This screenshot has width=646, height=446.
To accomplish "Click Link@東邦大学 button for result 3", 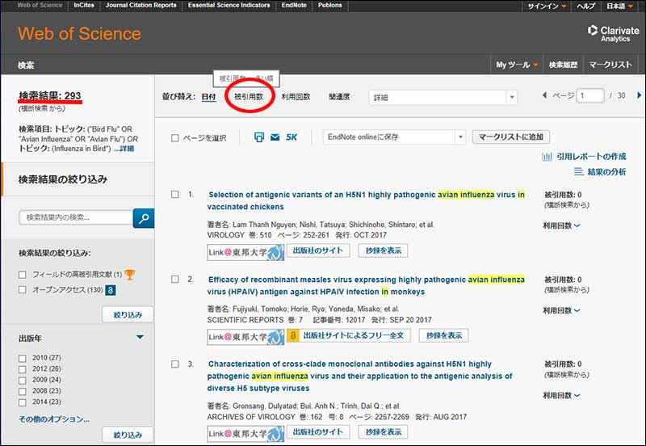I will 245,434.
